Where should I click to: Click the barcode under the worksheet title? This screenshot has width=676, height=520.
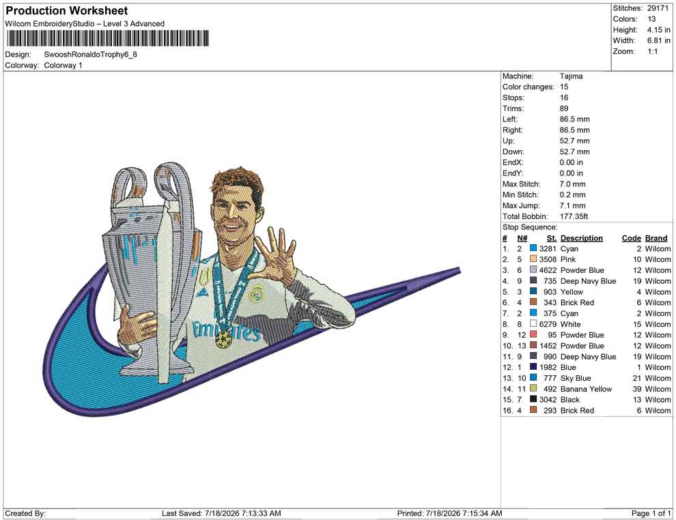[107, 38]
